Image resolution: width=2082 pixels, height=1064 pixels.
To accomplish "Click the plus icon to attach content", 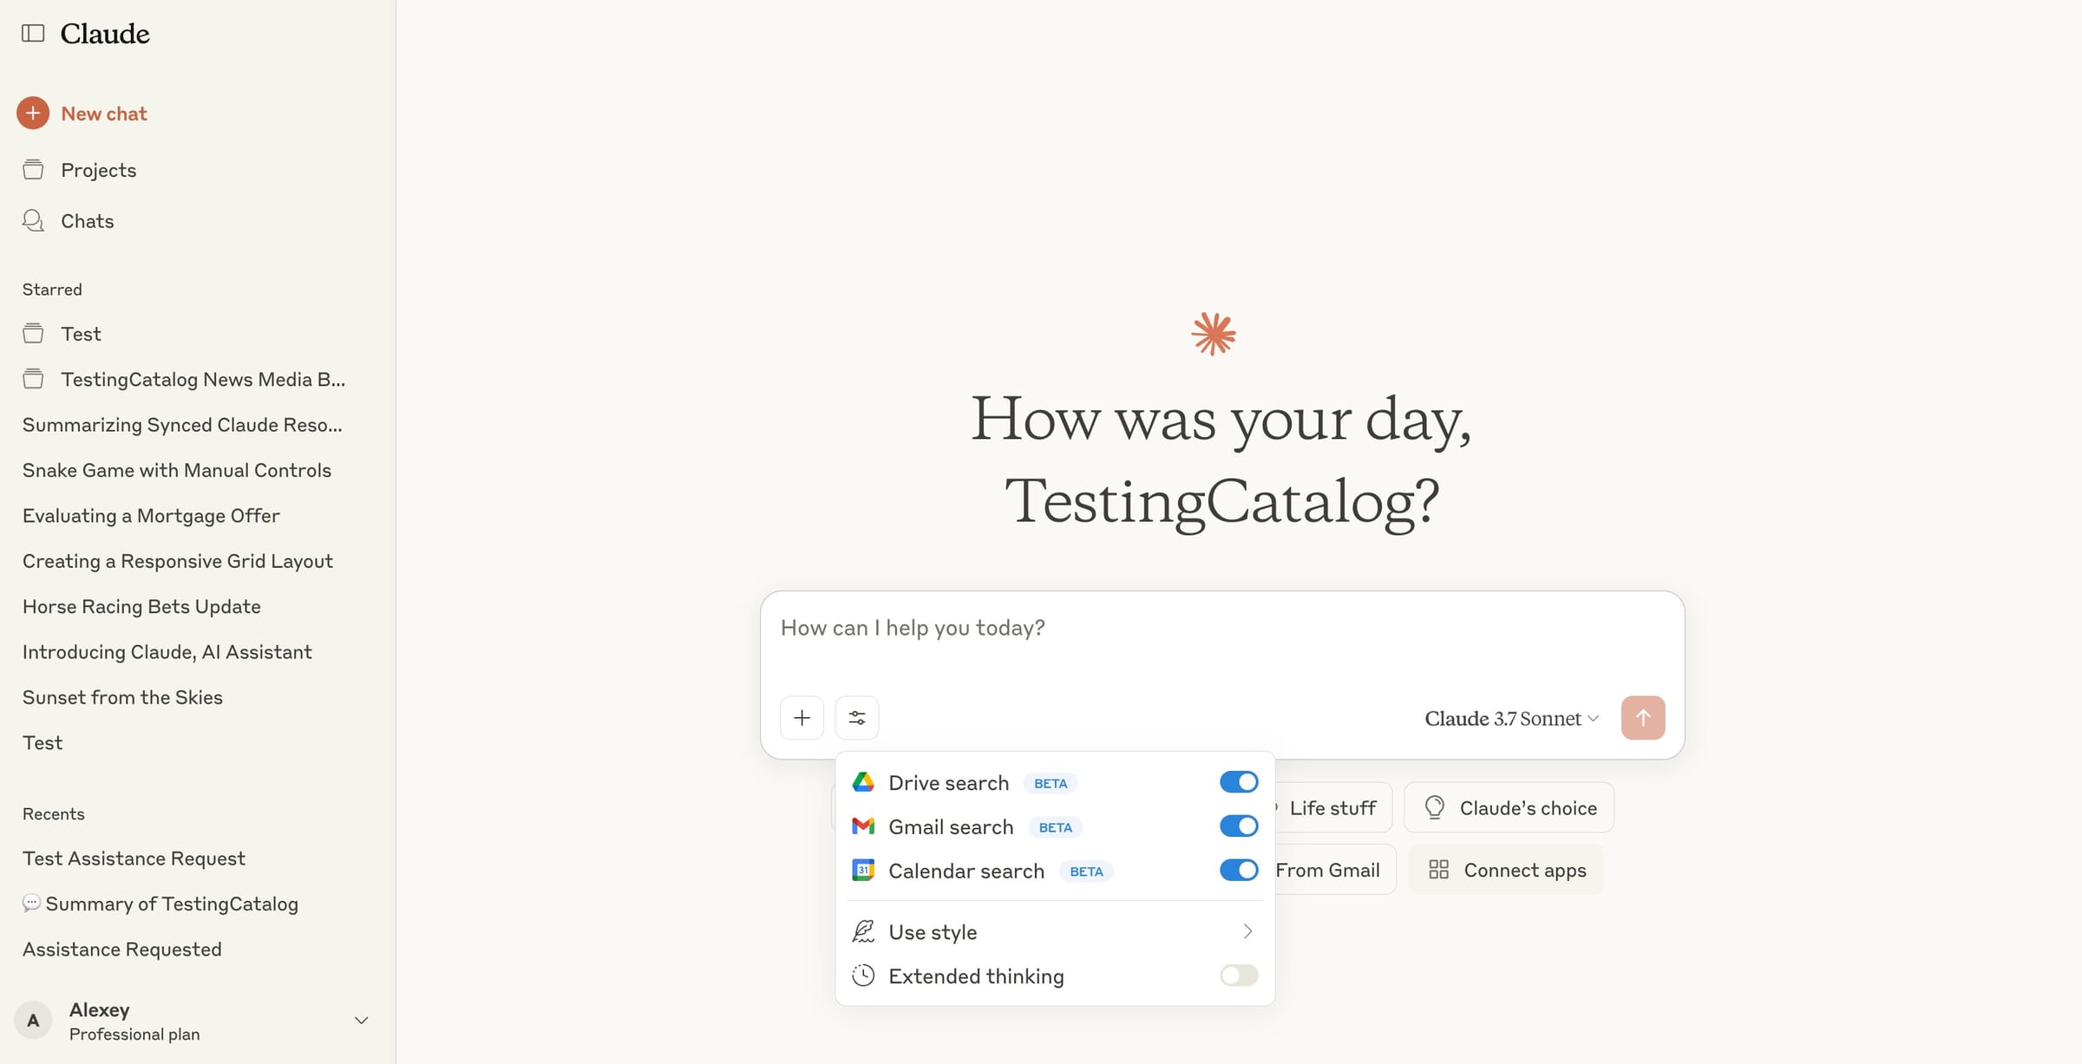I will pyautogui.click(x=802, y=717).
